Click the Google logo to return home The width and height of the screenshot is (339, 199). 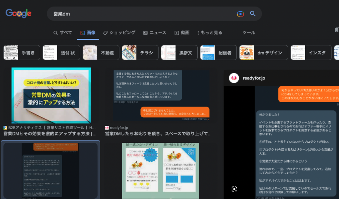pos(18,13)
